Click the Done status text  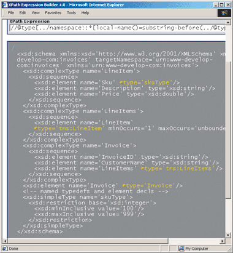pyautogui.click(x=13, y=249)
